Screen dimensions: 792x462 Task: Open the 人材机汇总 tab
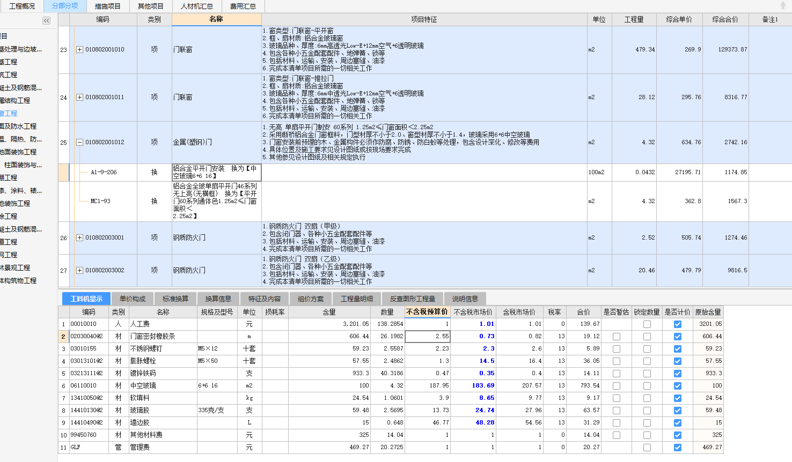tap(197, 6)
